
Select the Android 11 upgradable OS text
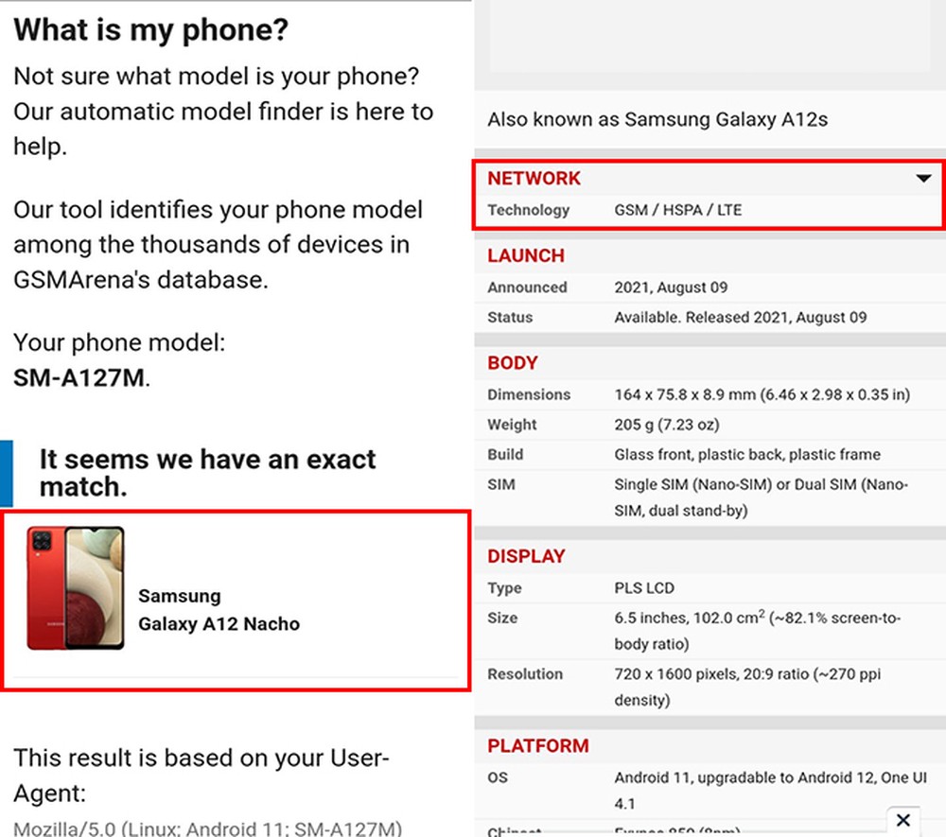pyautogui.click(x=770, y=791)
